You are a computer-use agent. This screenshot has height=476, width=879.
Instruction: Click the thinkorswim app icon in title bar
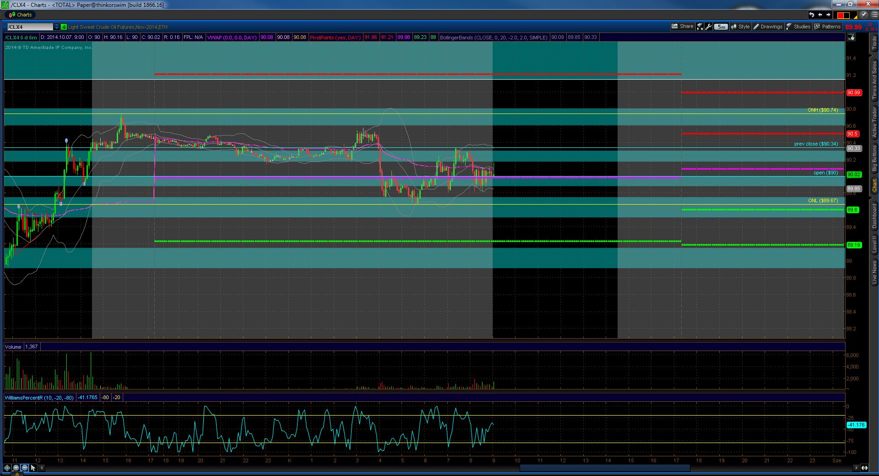pos(5,5)
